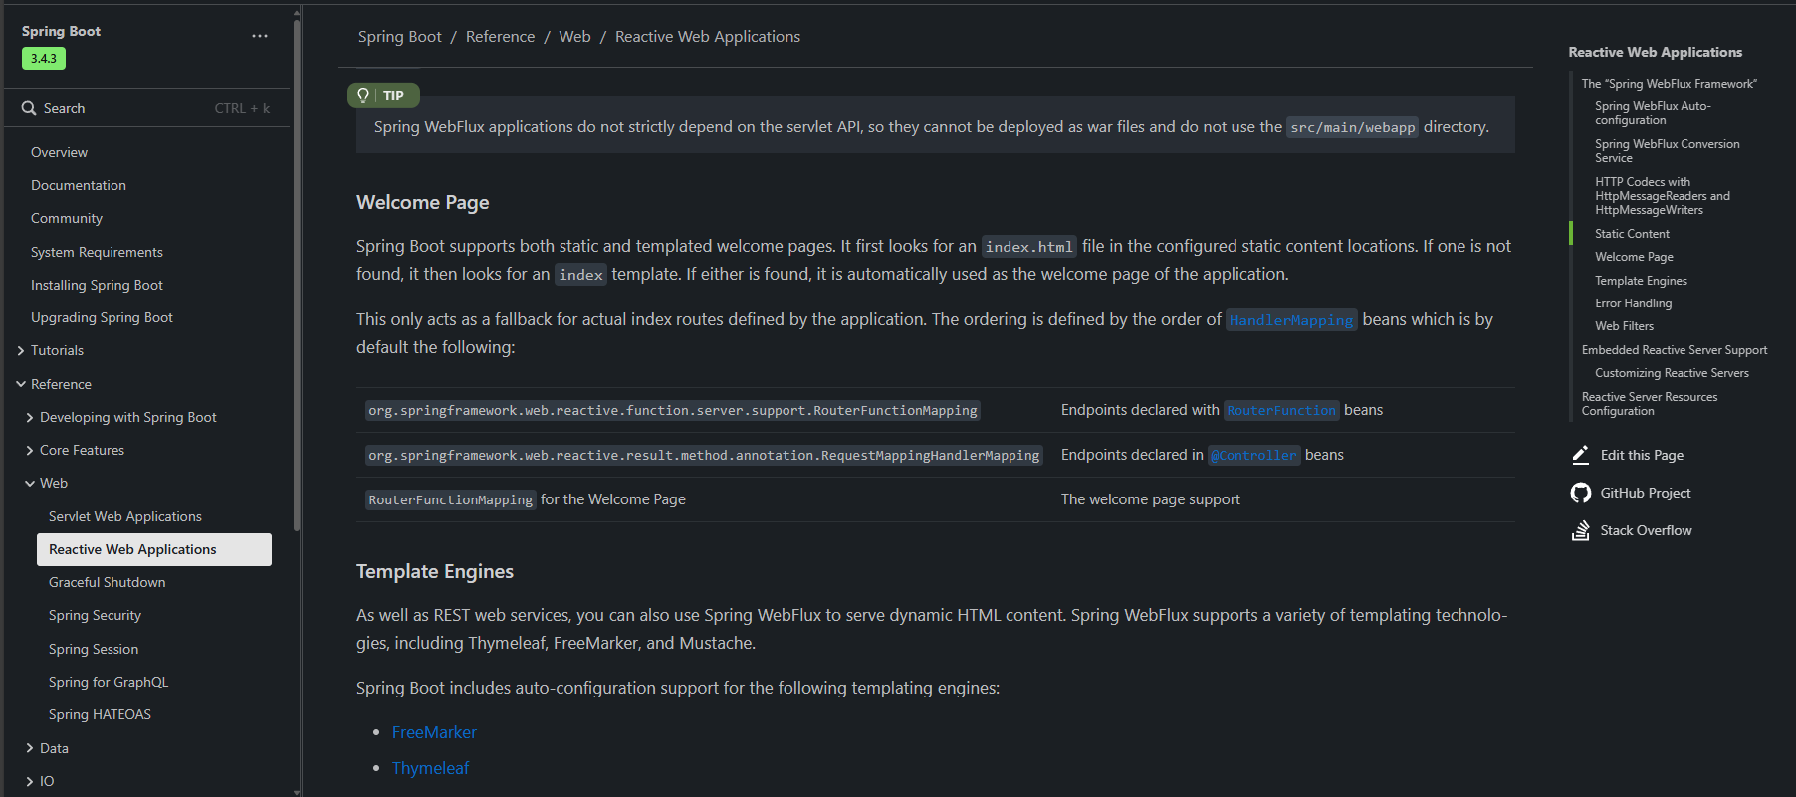Collapse the Reference section
Viewport: 1796px width, 797px height.
coord(21,384)
